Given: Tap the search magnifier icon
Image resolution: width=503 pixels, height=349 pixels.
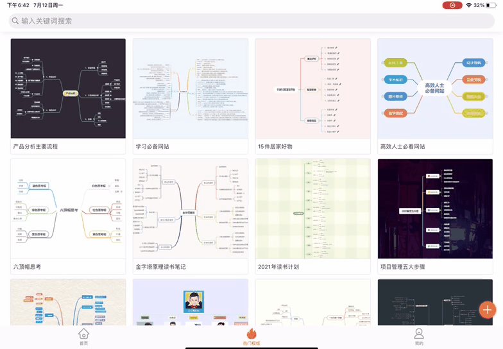Looking at the screenshot, I should pyautogui.click(x=15, y=21).
